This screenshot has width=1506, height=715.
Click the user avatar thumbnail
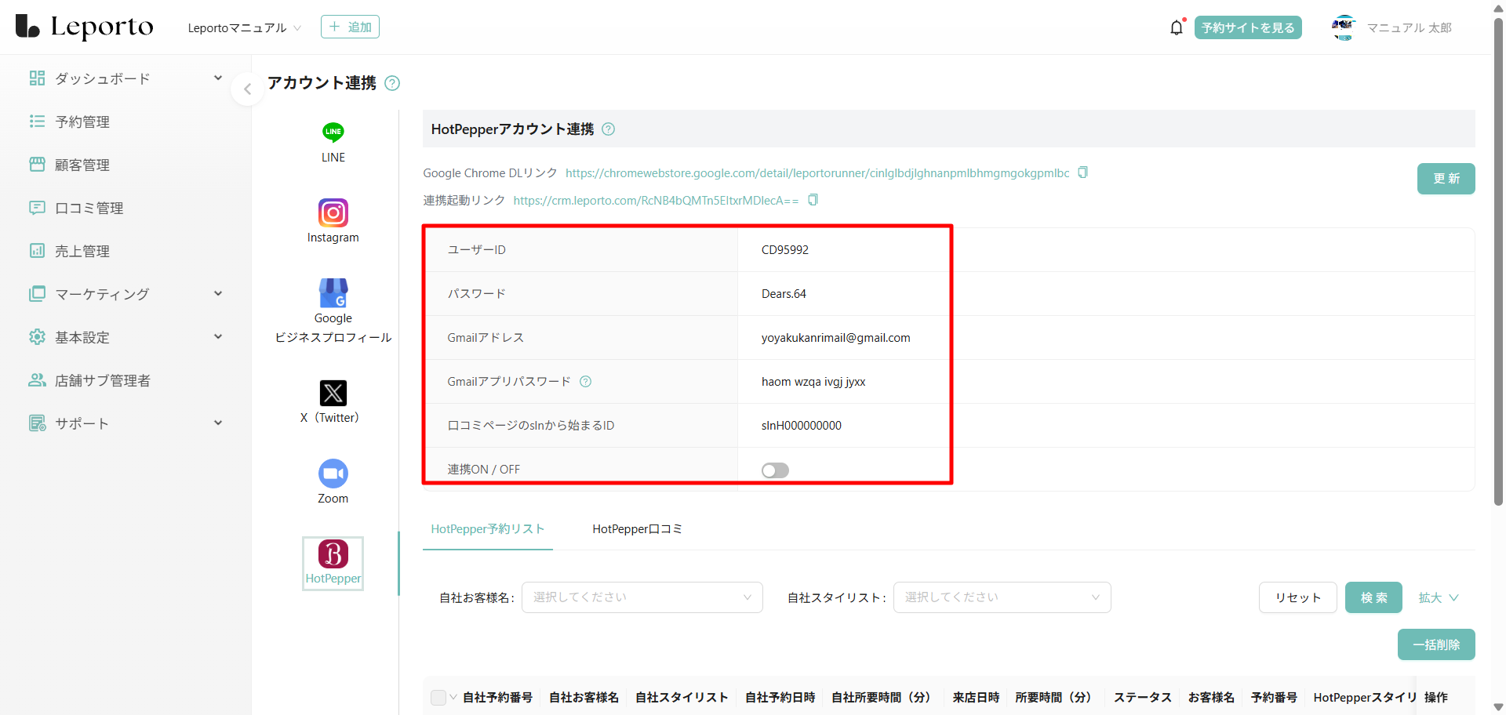1344,27
